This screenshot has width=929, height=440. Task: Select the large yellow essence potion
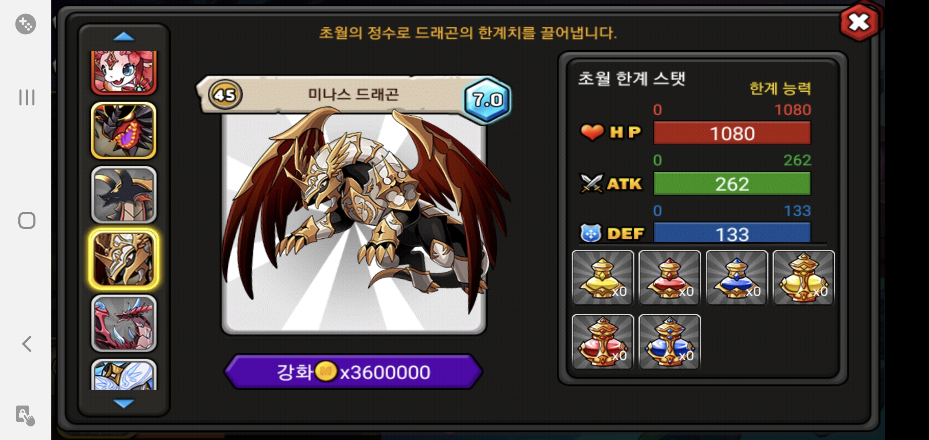point(804,277)
